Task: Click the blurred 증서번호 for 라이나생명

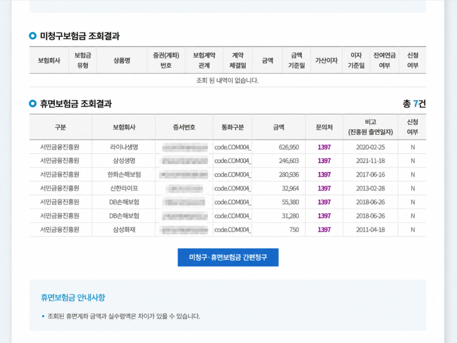Action: 185,147
